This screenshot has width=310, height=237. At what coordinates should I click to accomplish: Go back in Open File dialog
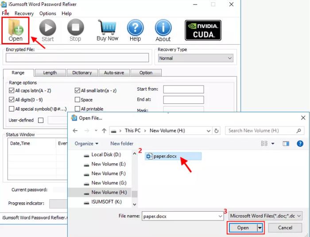(75, 130)
